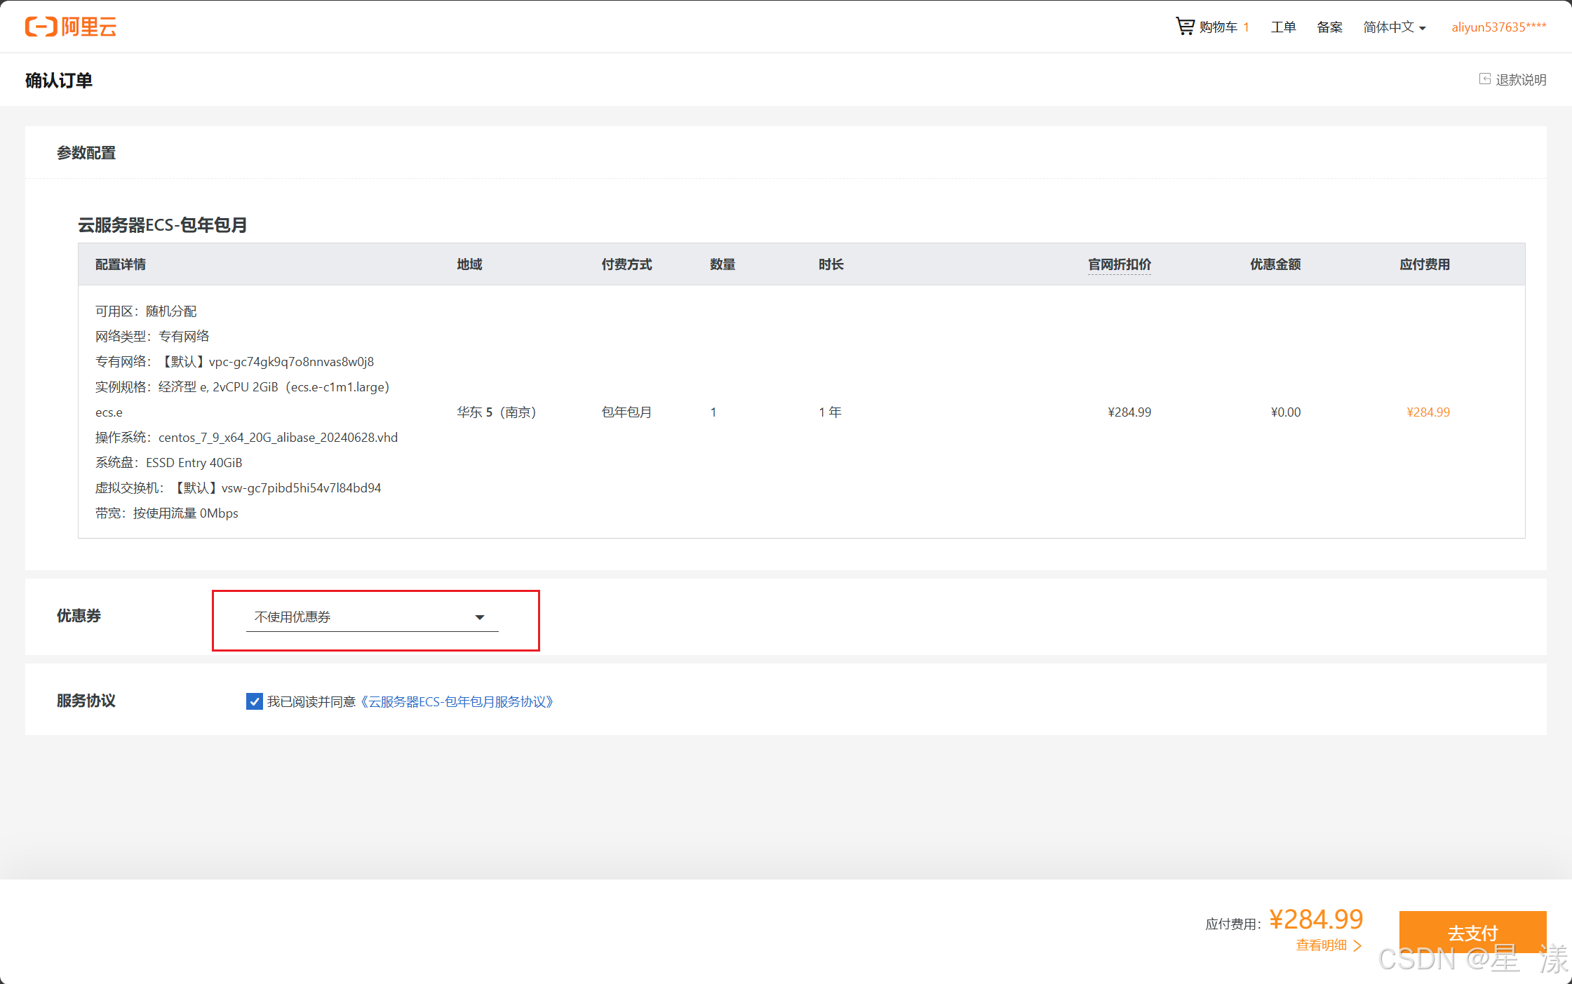Open account menu aliyun537635****

pos(1499,27)
